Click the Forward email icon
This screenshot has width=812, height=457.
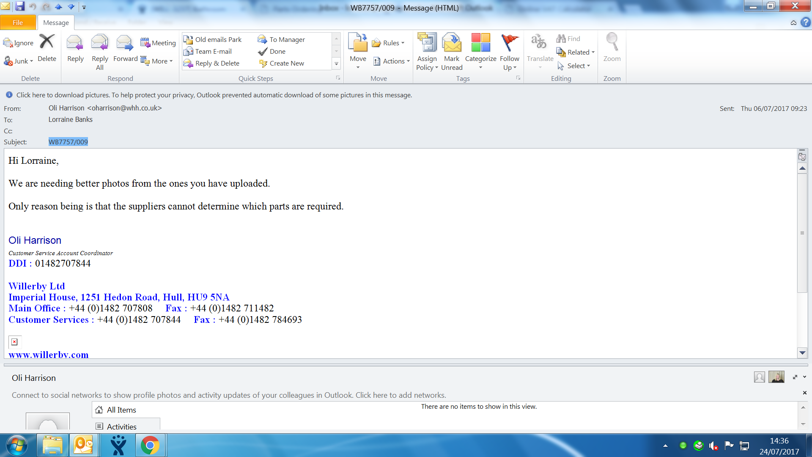click(x=125, y=43)
